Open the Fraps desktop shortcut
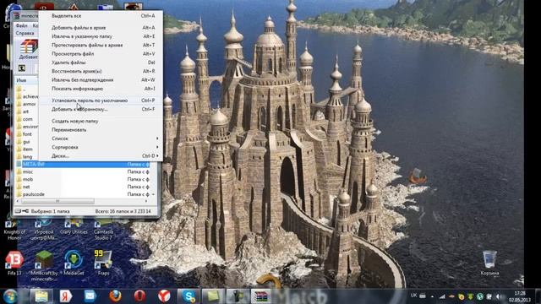 point(103,263)
